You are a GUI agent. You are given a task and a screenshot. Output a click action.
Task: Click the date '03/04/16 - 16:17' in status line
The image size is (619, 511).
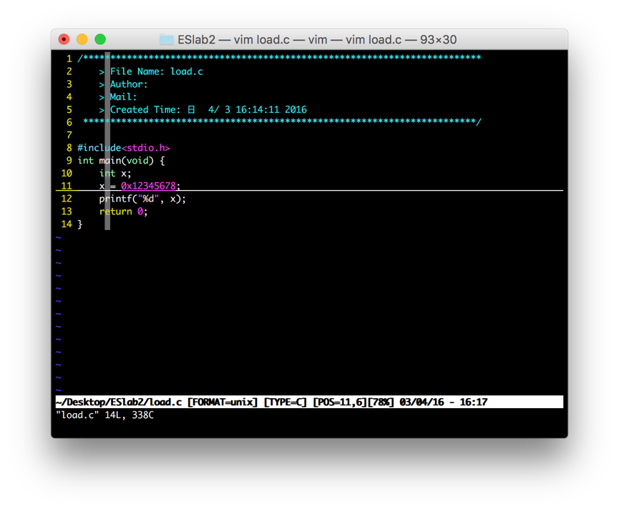444,402
